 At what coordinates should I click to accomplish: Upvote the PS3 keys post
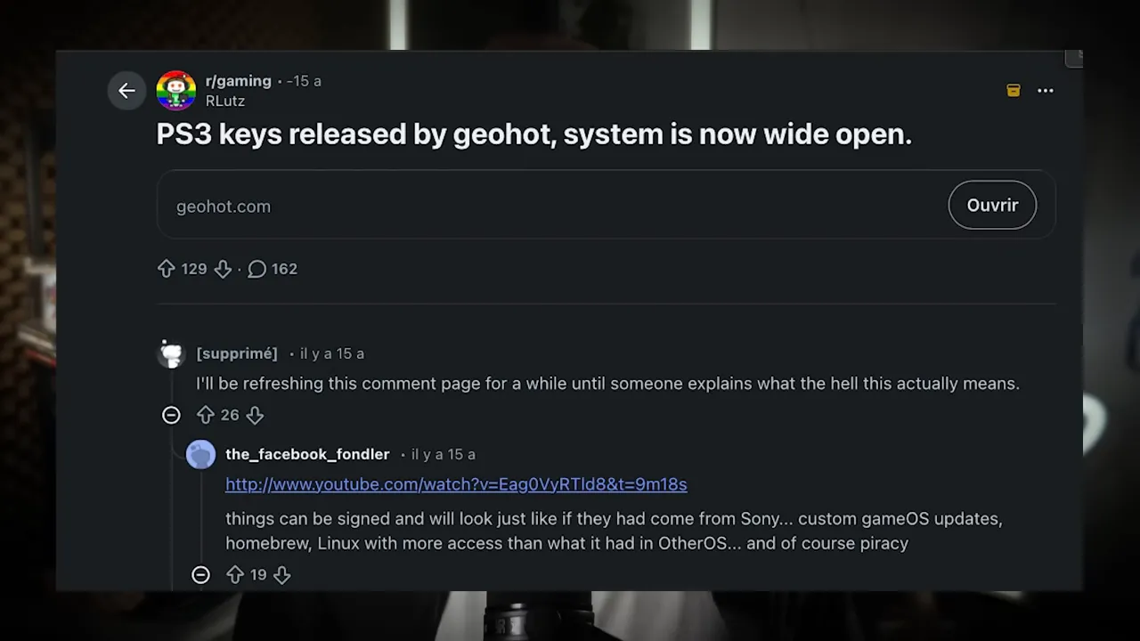167,268
